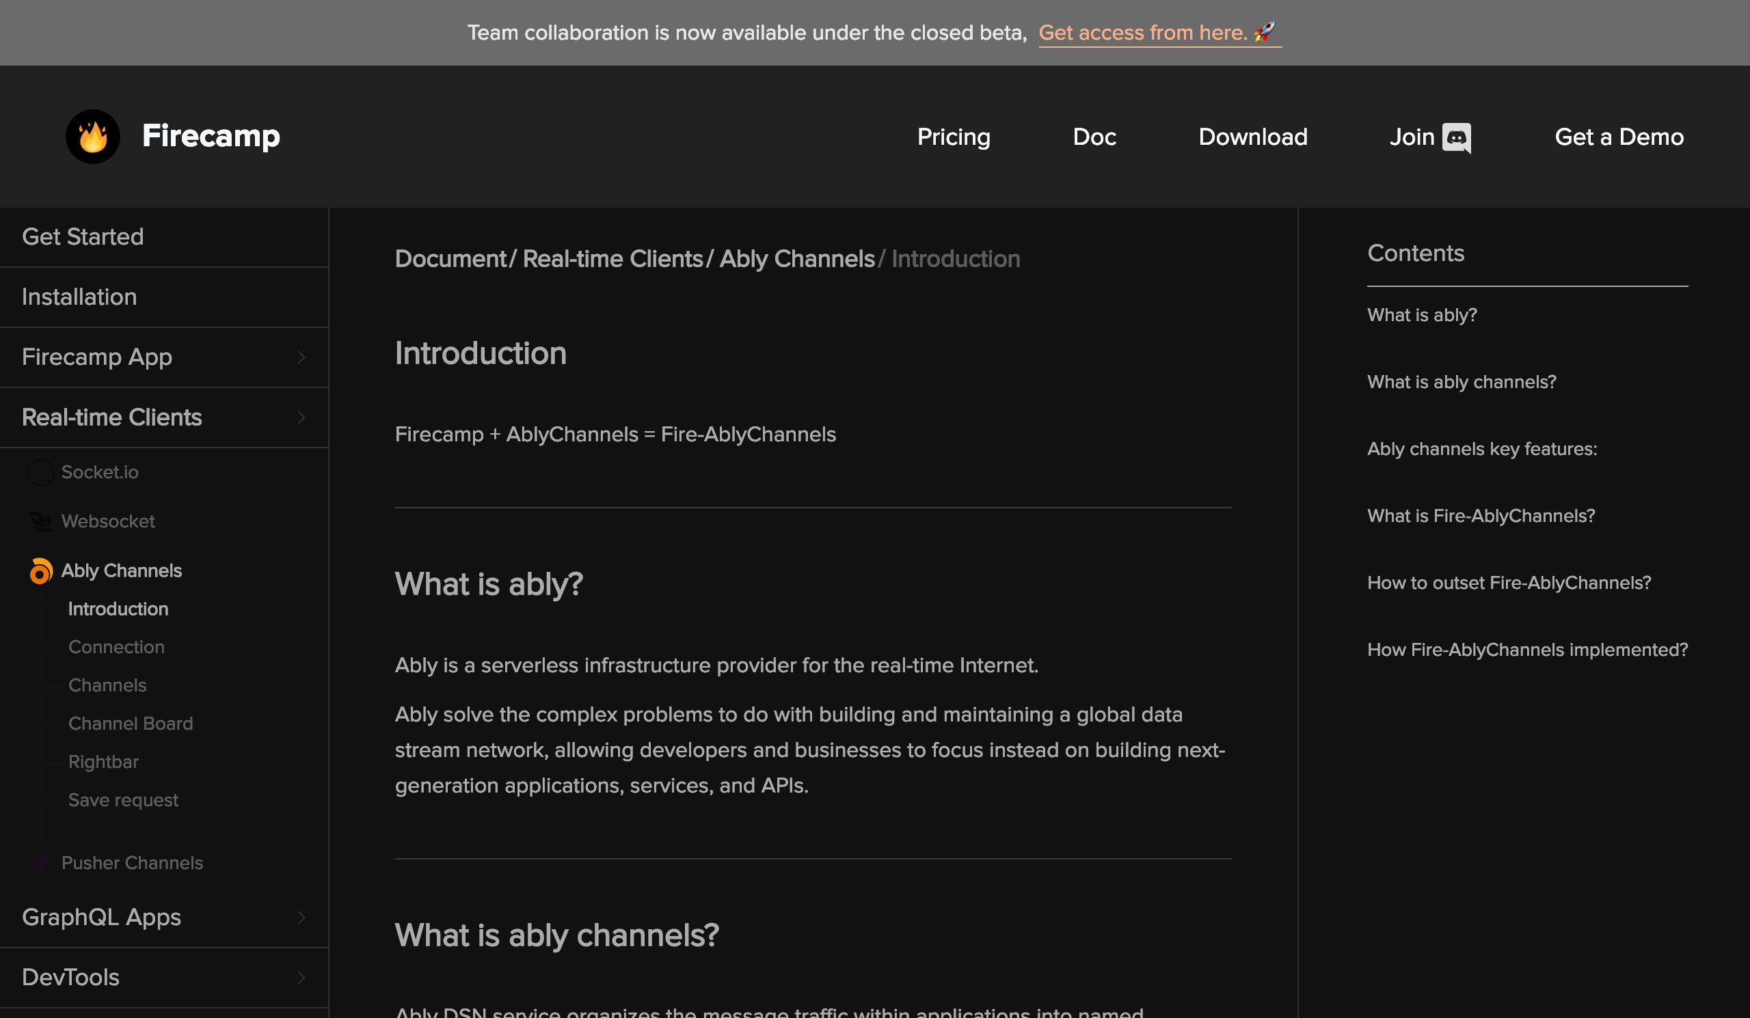Click the Firecamp brand name
Viewport: 1750px width, 1018px height.
tap(211, 136)
